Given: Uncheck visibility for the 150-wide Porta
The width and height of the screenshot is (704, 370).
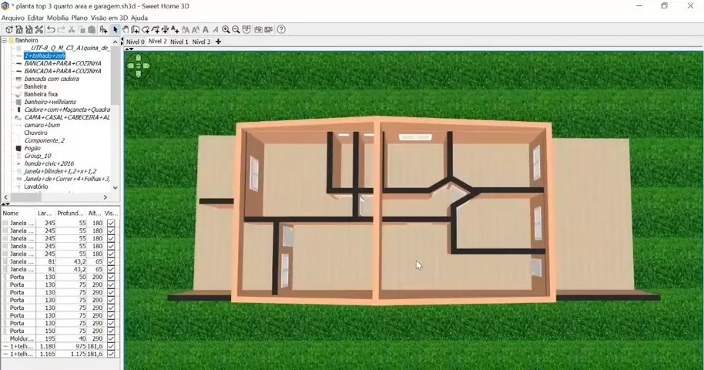Looking at the screenshot, I should coord(111,331).
